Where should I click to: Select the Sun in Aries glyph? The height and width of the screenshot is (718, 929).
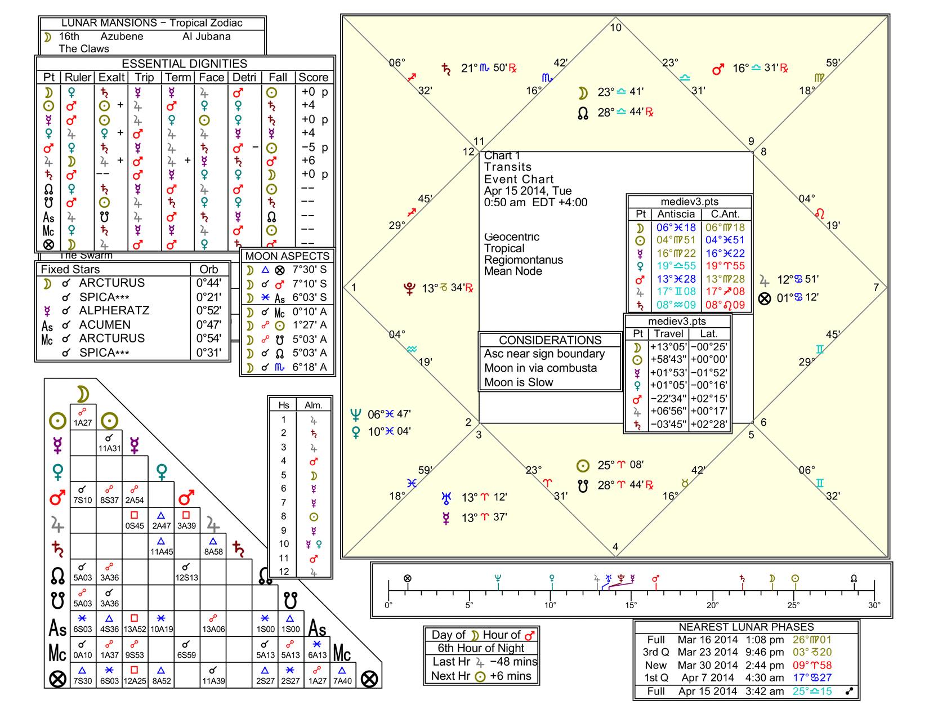tap(584, 465)
